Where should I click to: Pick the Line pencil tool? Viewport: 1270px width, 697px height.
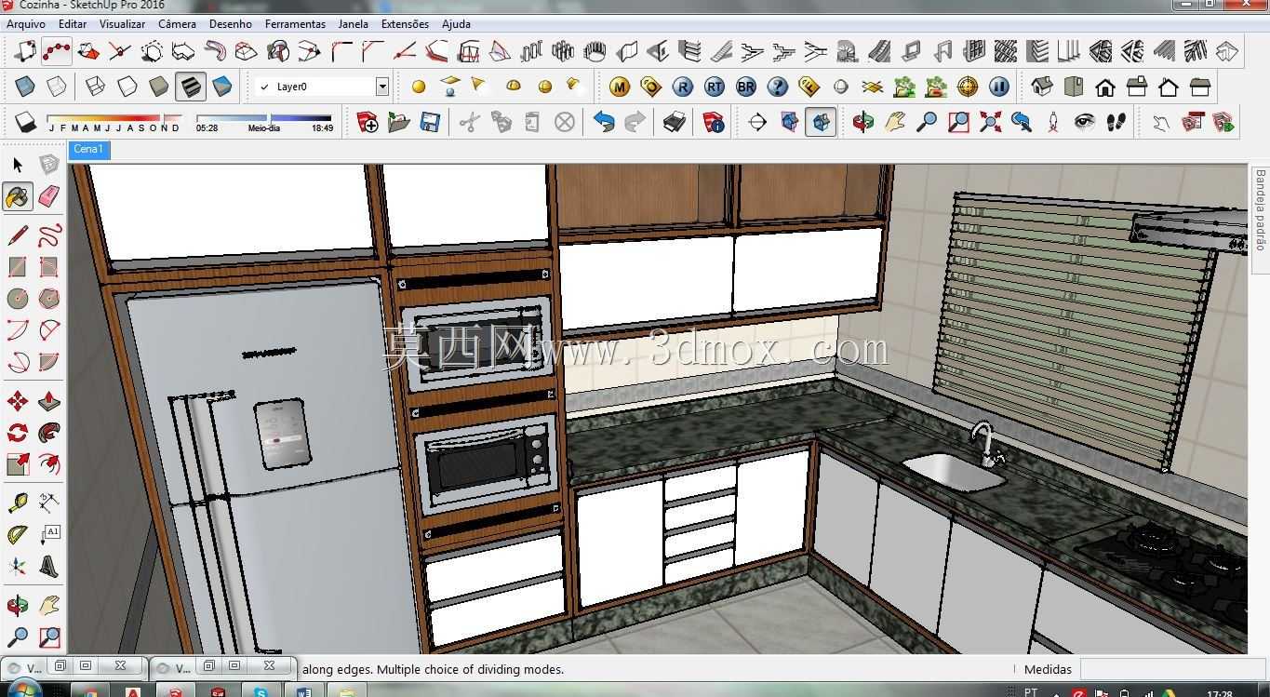pyautogui.click(x=18, y=235)
